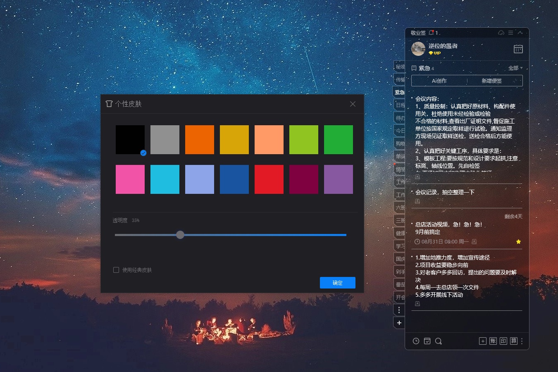Screen dimensions: 558x372
Task: Close the 个性皮肤 dialog
Action: [353, 104]
